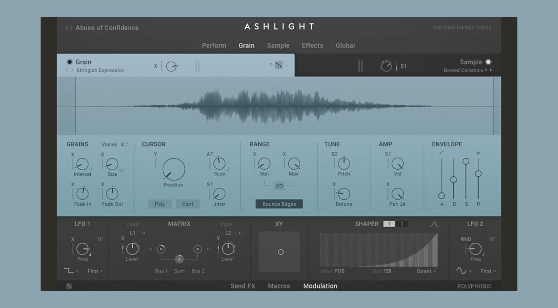Click the Fade In knob
The width and height of the screenshot is (558, 308).
pos(82,194)
